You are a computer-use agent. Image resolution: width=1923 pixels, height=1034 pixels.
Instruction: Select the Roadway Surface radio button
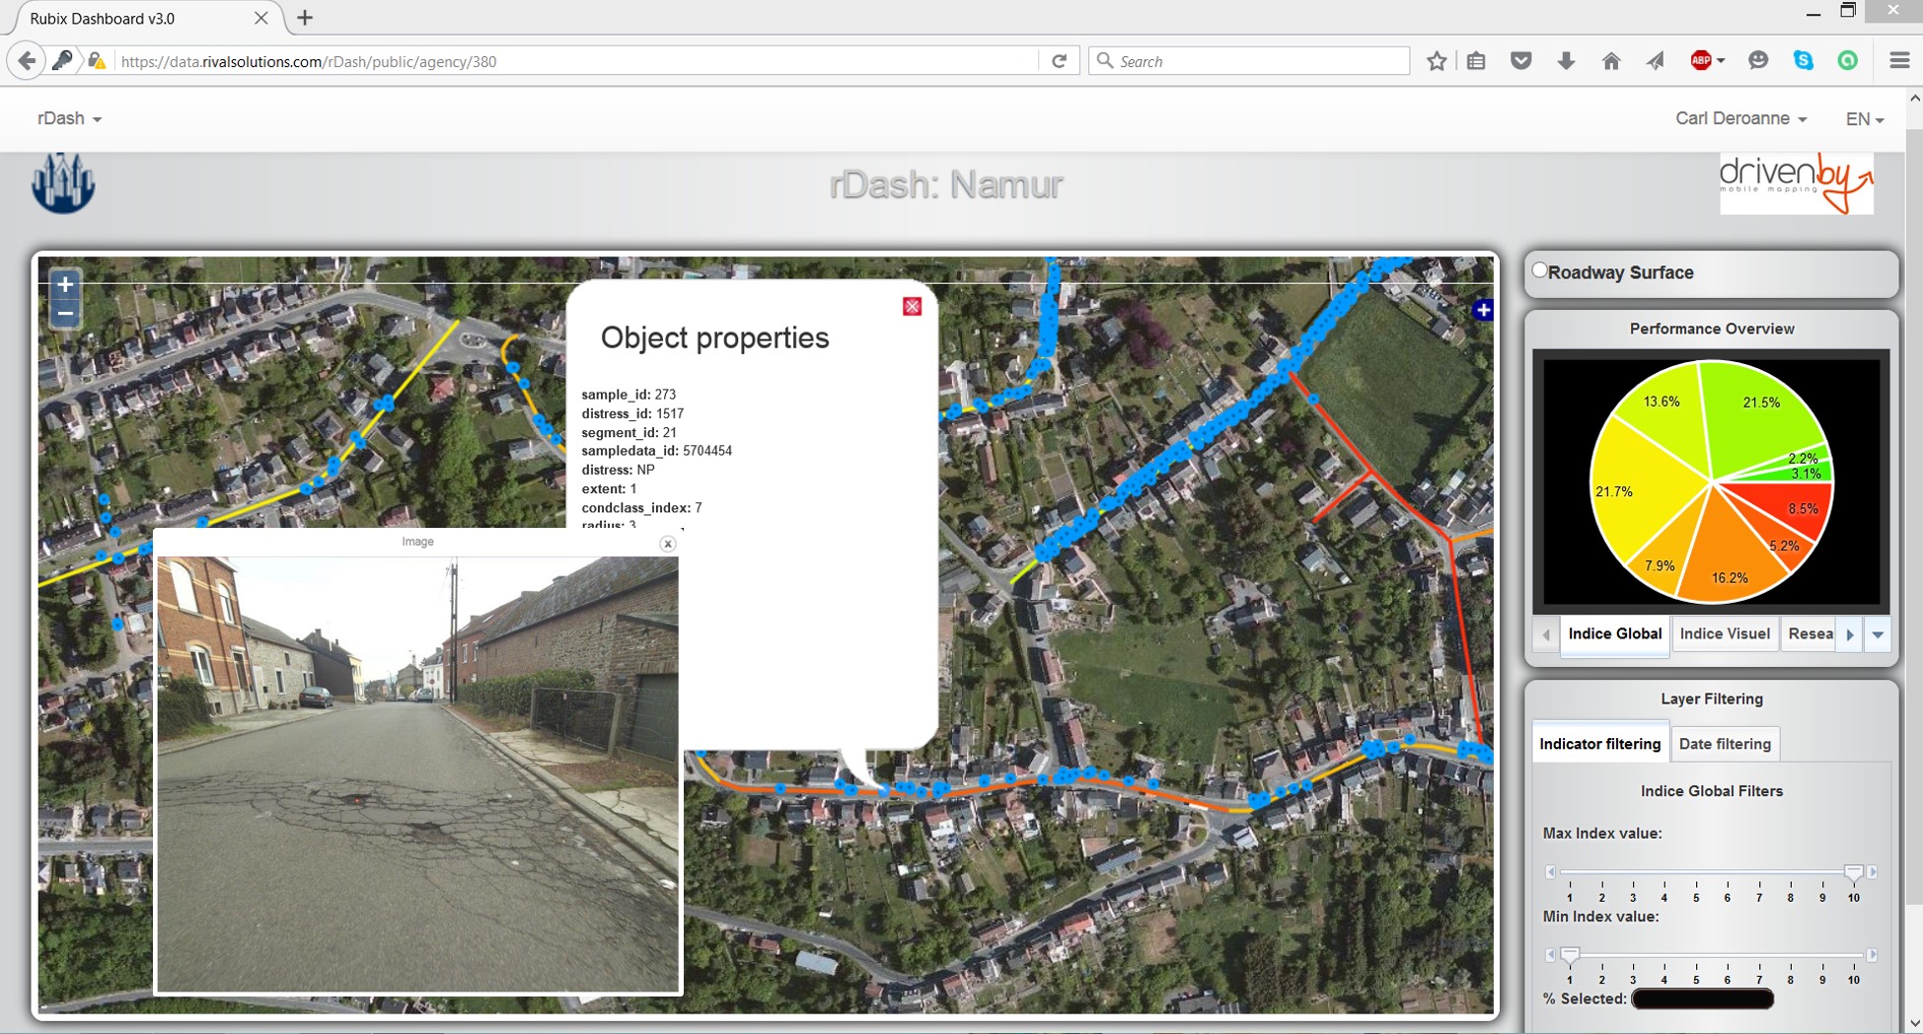click(1539, 270)
